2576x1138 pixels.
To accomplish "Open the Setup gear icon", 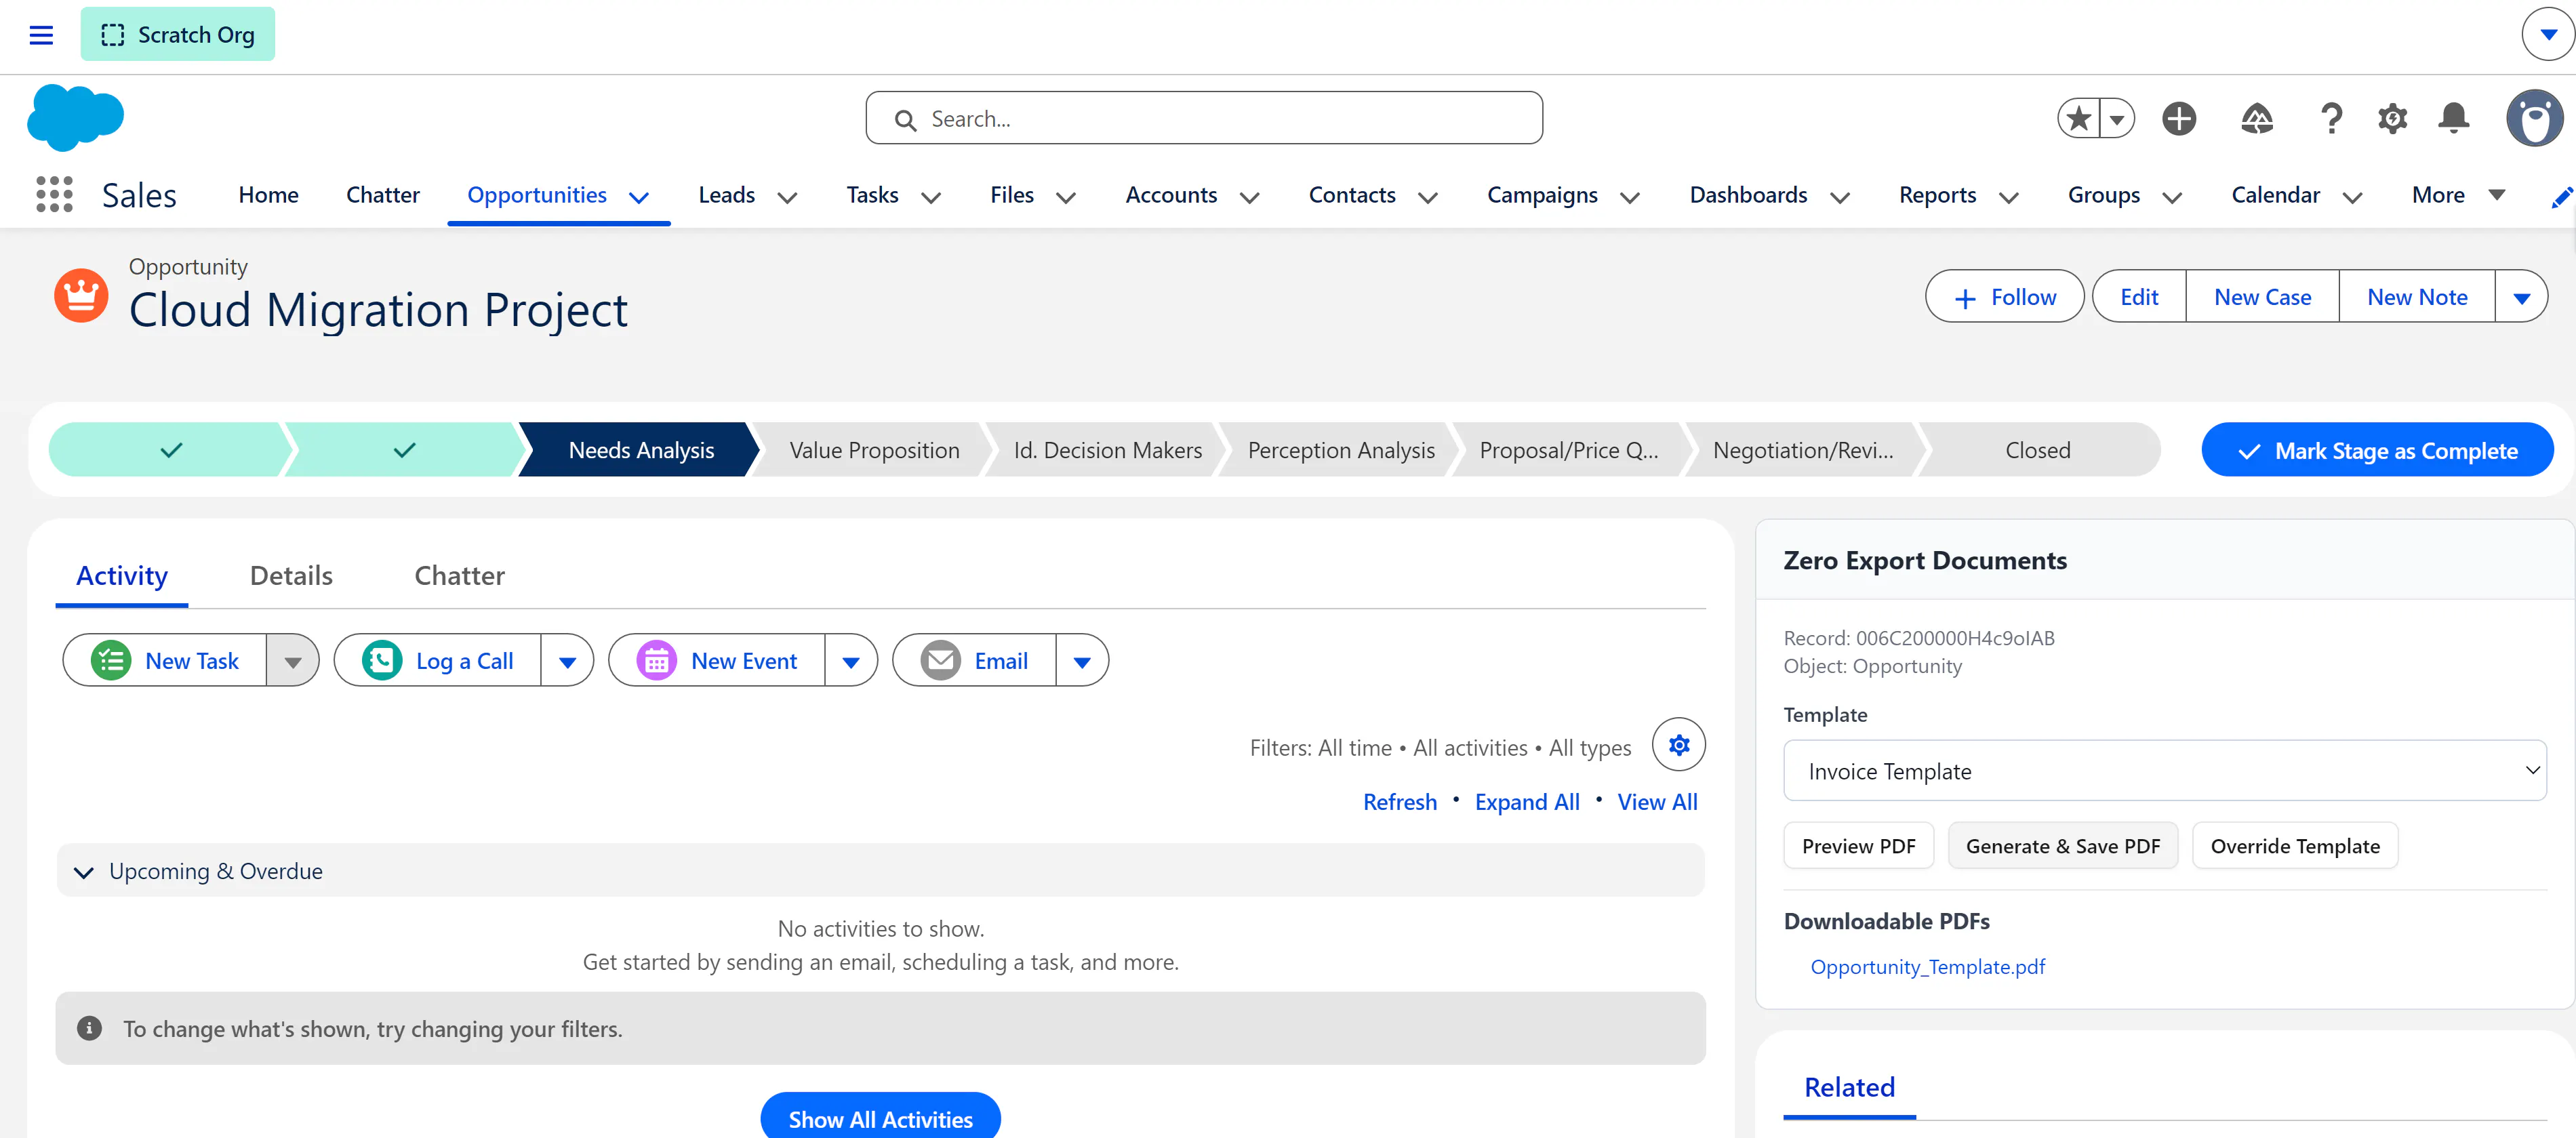I will (x=2392, y=118).
